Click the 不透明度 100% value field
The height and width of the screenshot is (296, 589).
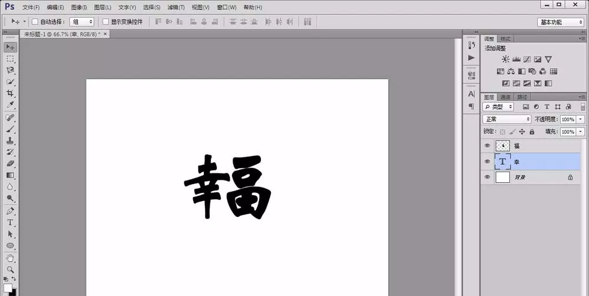pos(568,119)
